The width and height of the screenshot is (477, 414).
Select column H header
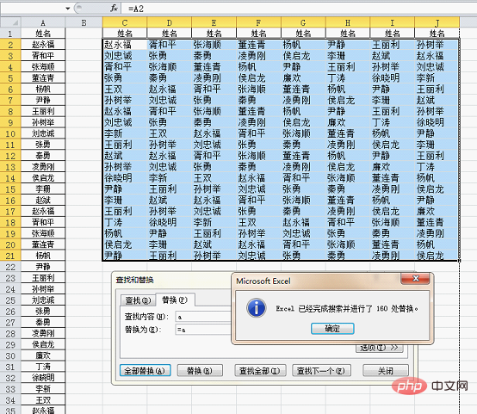point(348,22)
